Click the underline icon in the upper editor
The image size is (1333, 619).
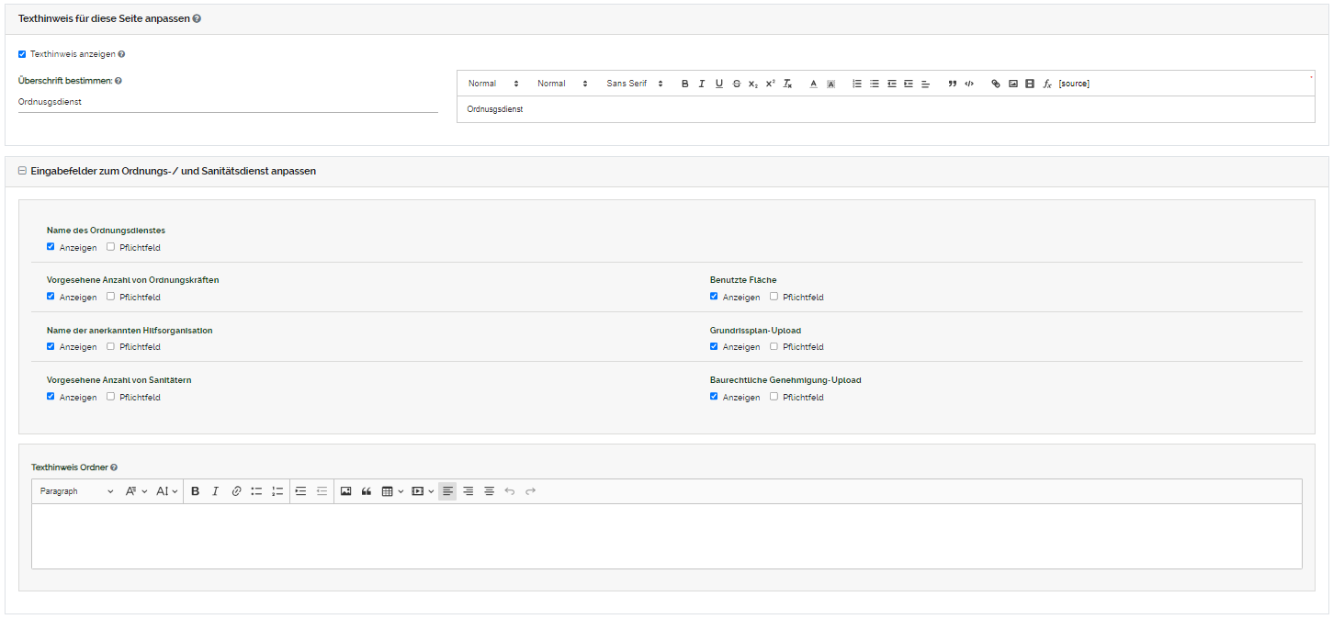(719, 84)
